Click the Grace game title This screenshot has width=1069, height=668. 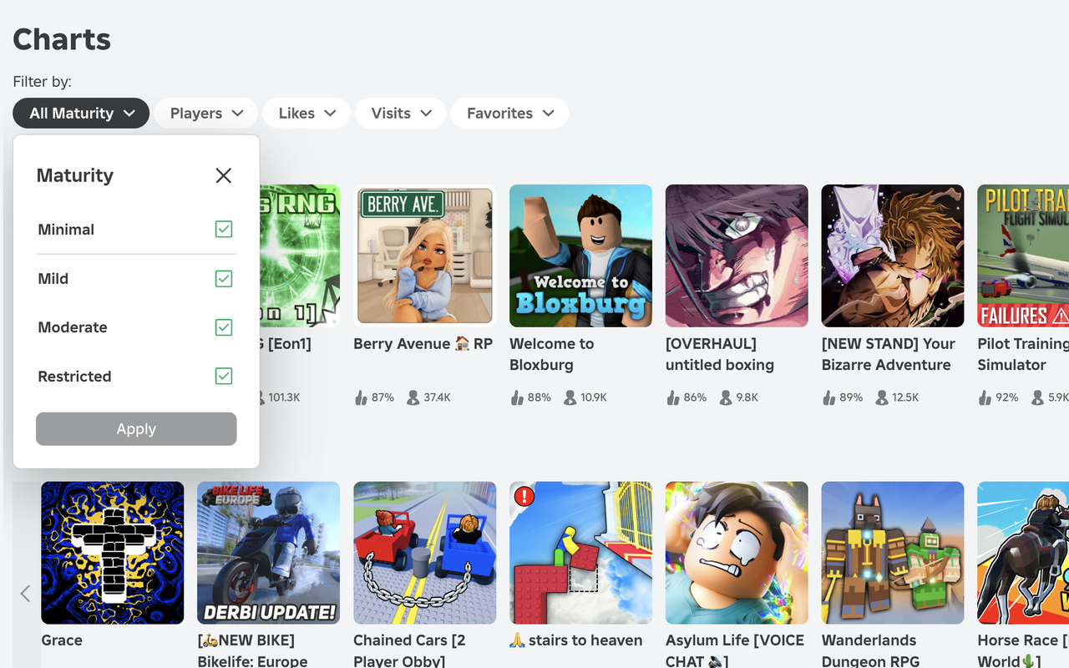point(62,640)
